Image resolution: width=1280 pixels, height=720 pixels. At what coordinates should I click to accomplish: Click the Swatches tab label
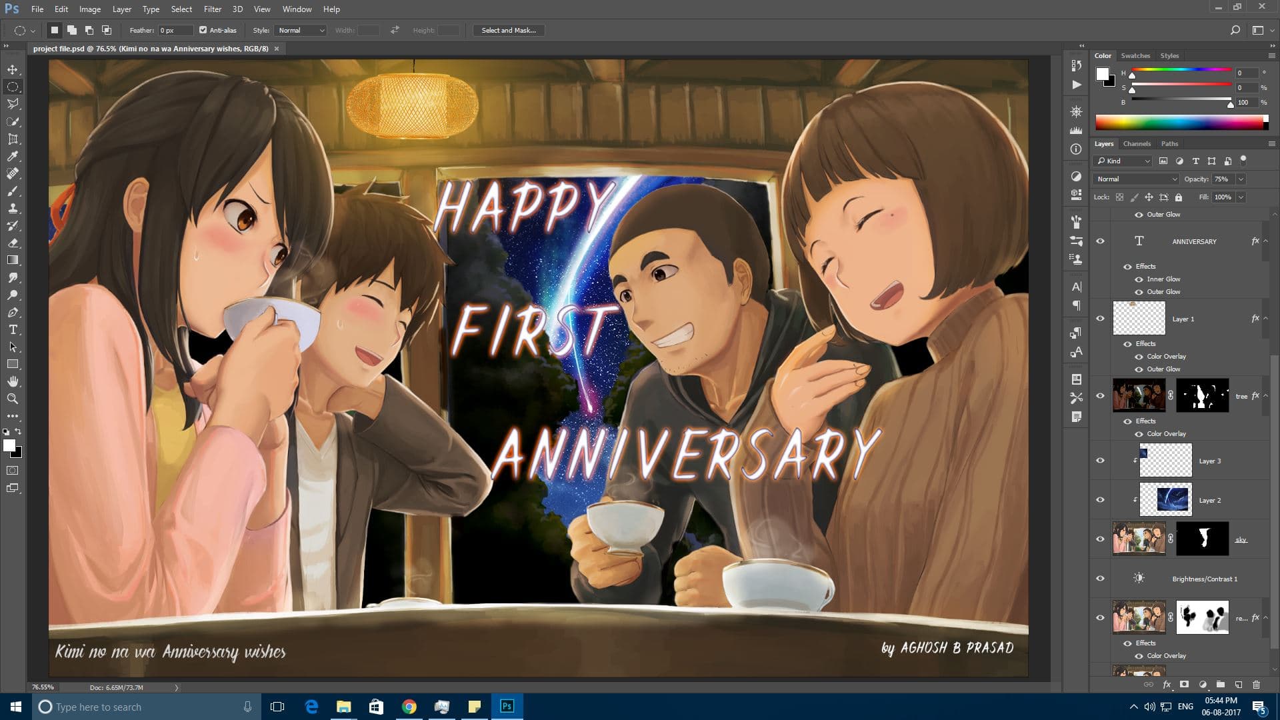(x=1135, y=55)
